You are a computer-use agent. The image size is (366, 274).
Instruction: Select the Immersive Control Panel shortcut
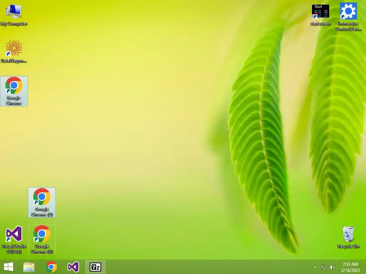tap(348, 17)
